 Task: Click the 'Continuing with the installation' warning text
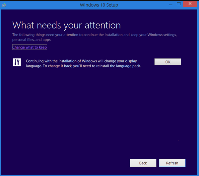(83, 64)
